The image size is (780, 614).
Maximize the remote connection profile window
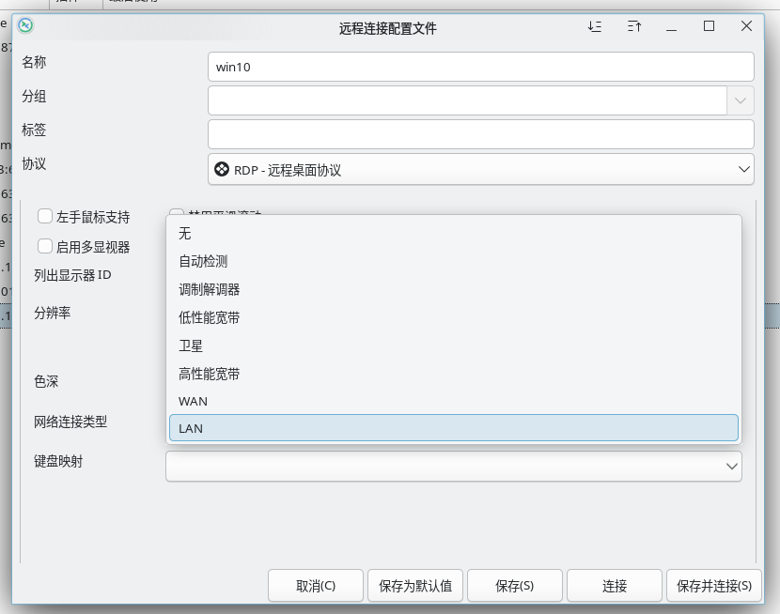click(x=710, y=26)
